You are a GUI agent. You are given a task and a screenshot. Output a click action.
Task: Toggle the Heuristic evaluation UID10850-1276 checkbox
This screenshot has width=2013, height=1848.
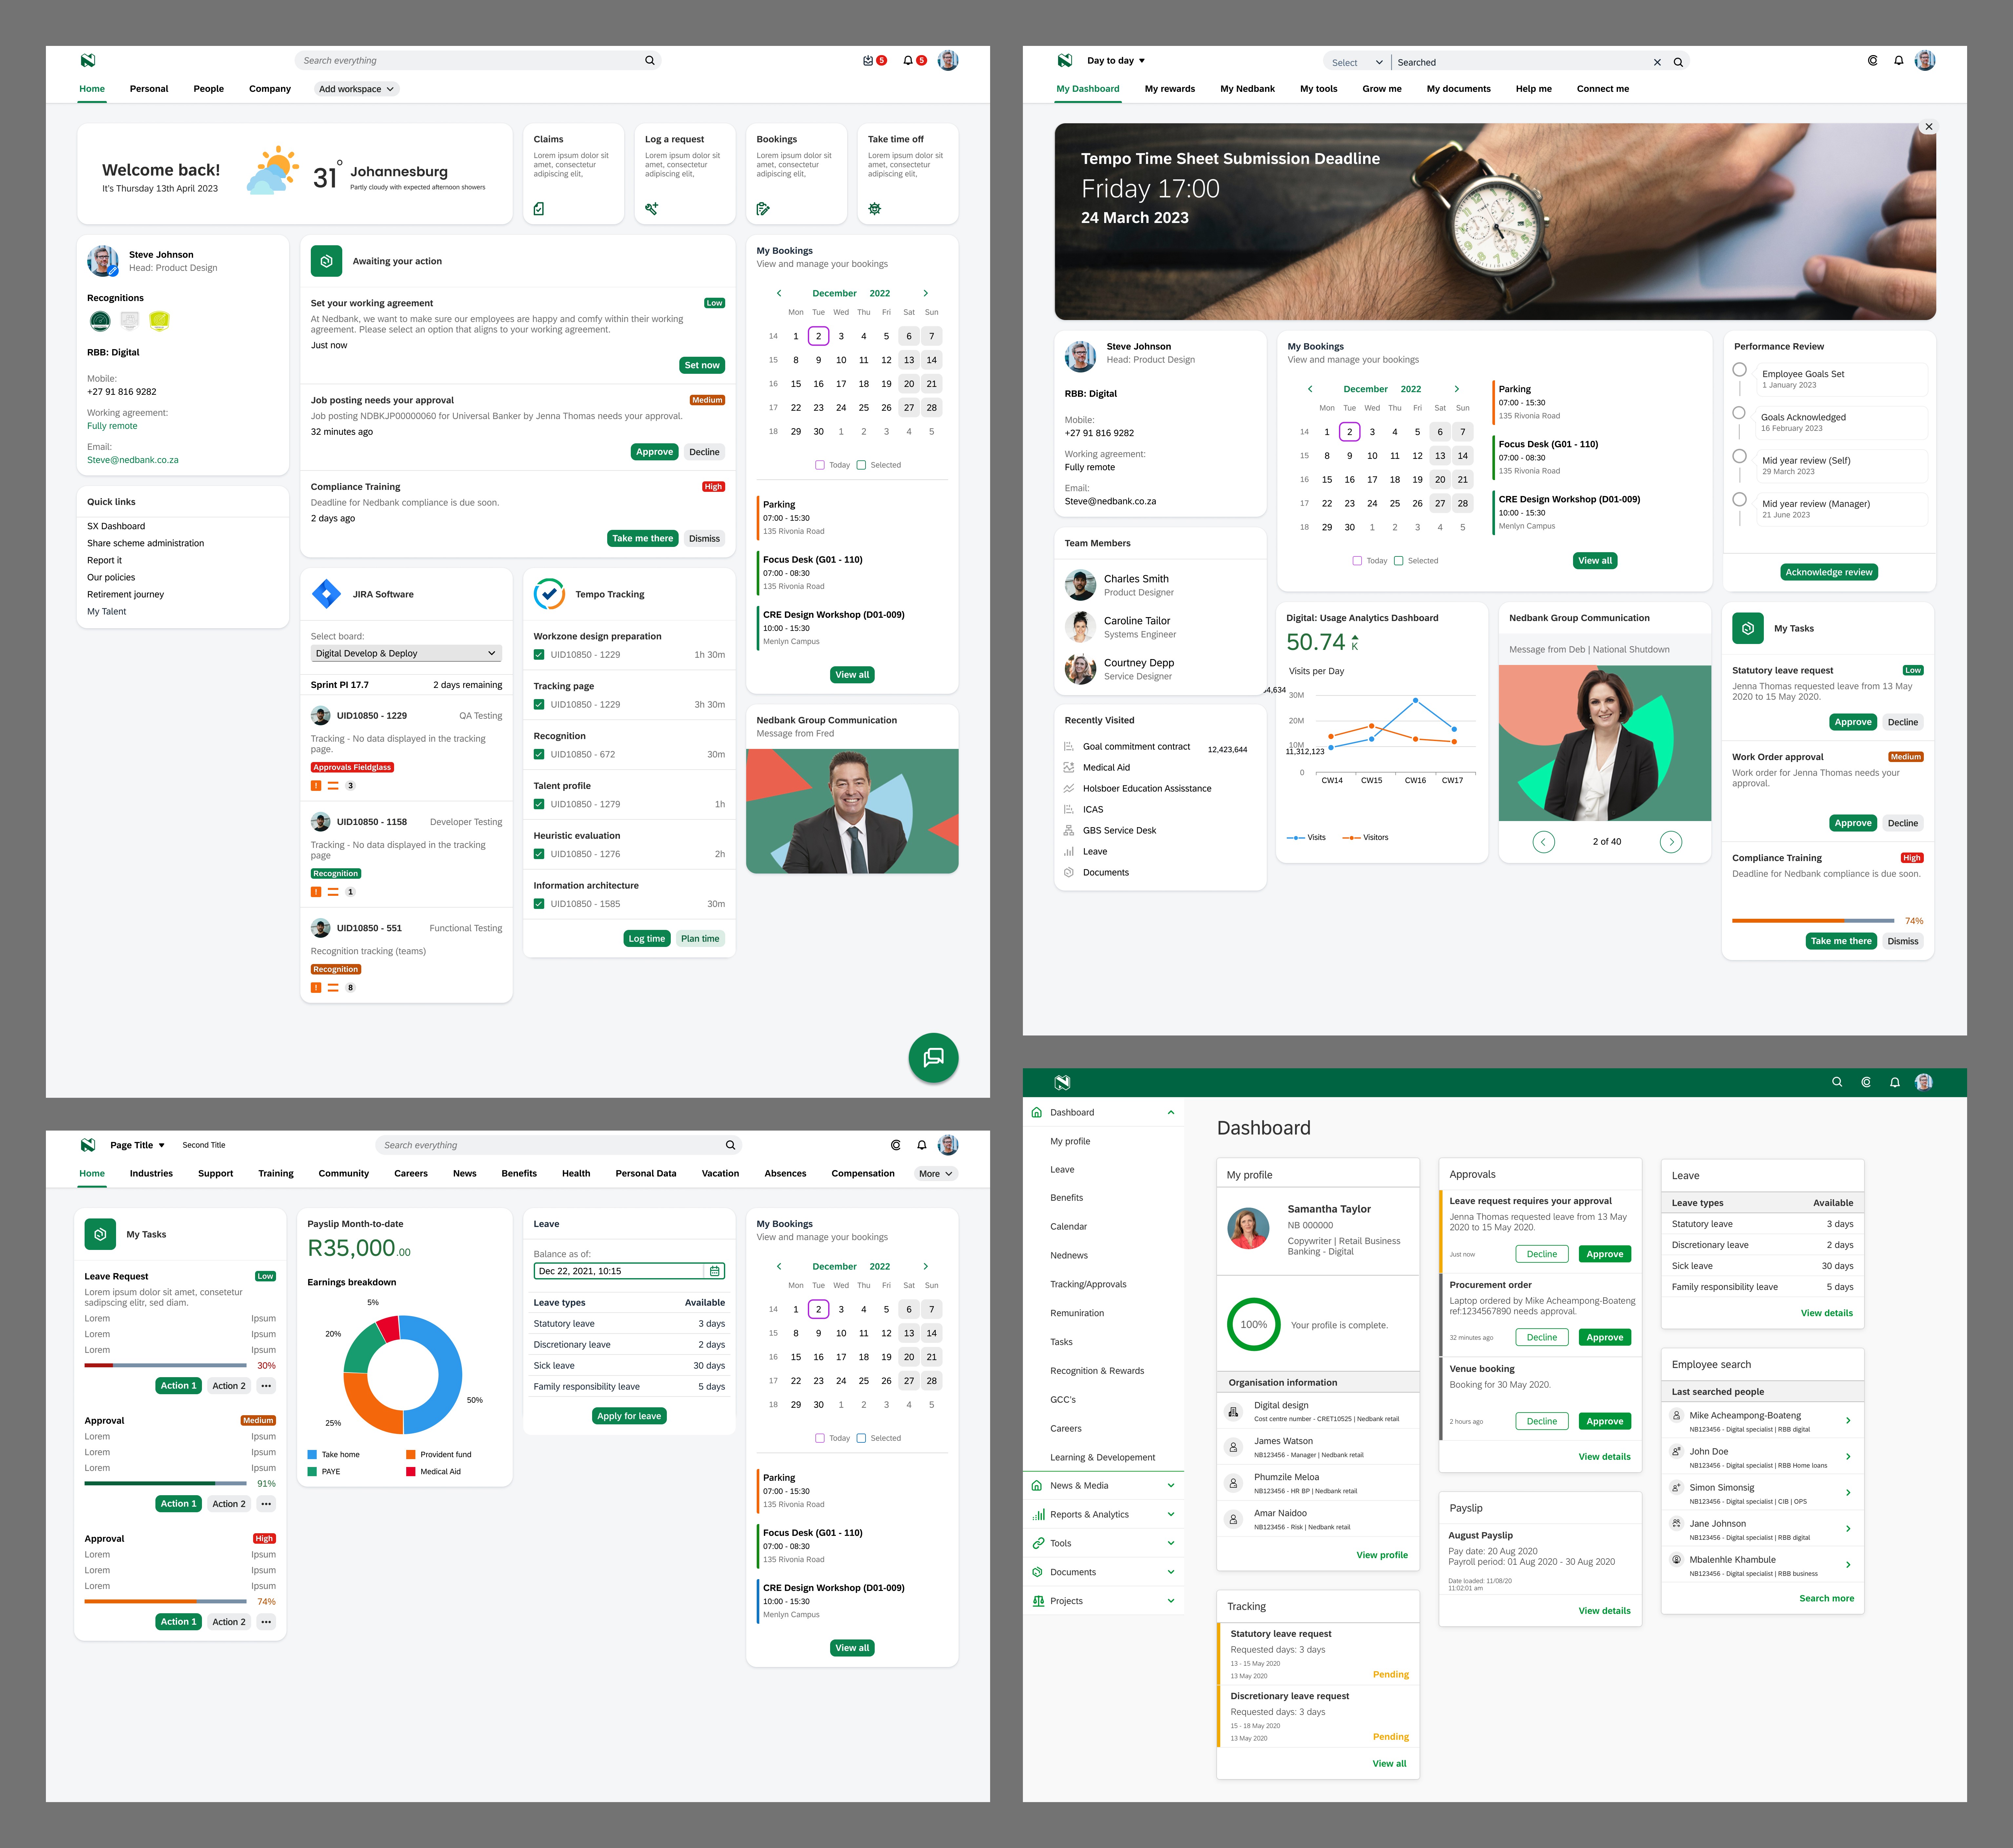[x=539, y=854]
